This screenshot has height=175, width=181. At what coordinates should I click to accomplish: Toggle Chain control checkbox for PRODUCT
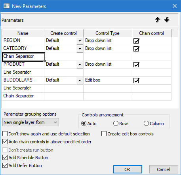point(136,65)
